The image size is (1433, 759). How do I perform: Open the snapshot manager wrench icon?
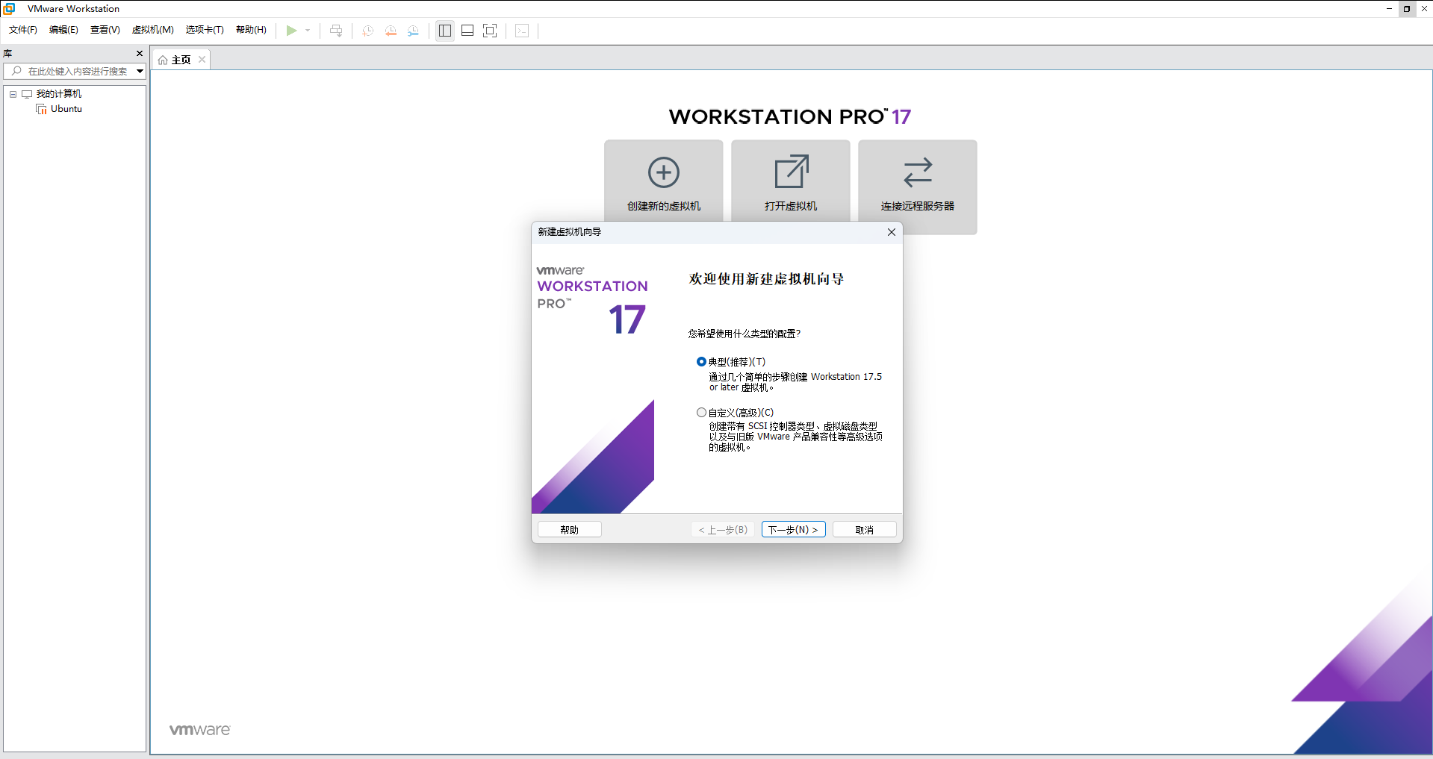point(413,31)
